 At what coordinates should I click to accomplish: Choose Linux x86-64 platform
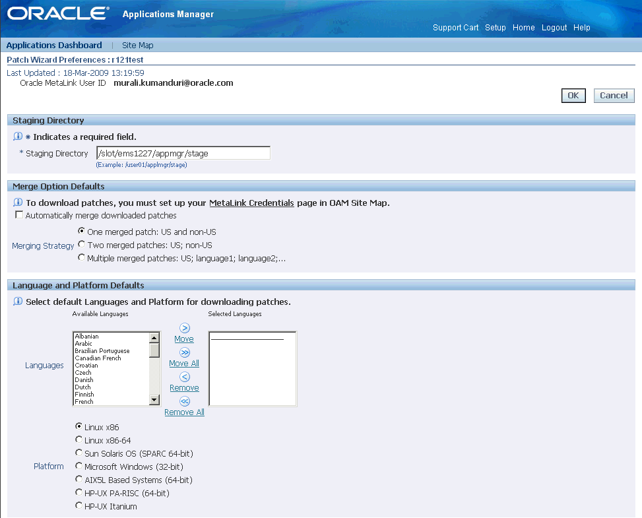pos(79,439)
